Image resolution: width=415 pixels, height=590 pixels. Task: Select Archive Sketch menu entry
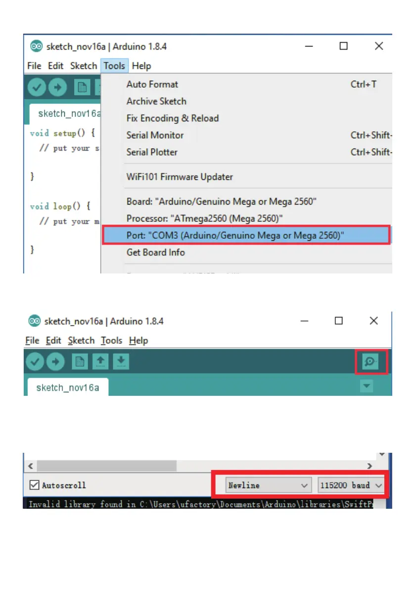pyautogui.click(x=247, y=101)
